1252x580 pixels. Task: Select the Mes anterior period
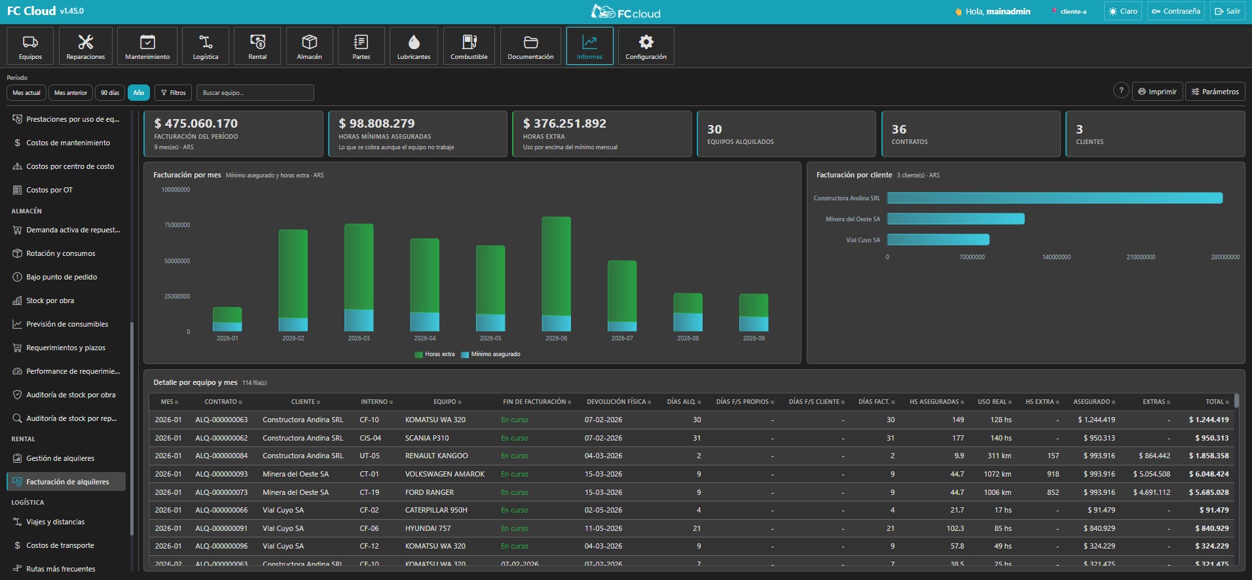[71, 93]
